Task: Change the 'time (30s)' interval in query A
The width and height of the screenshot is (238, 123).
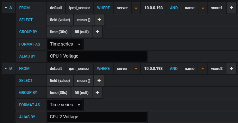Action: [59, 32]
